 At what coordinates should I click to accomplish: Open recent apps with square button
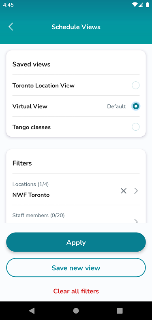(120, 311)
